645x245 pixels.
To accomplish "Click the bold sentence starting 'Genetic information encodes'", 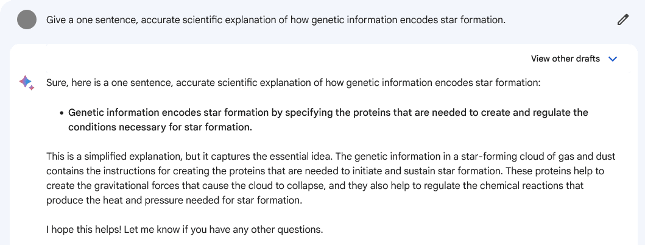I will (x=328, y=120).
